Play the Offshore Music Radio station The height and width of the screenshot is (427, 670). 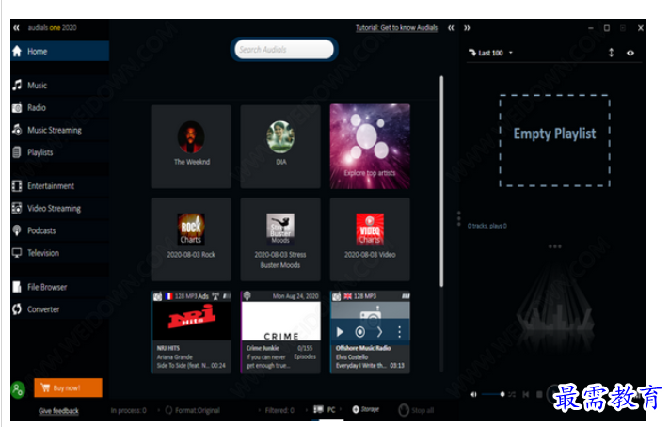tap(340, 332)
